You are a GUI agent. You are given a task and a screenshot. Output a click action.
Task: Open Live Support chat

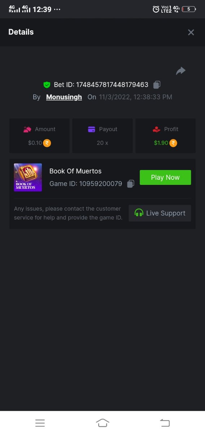(160, 213)
